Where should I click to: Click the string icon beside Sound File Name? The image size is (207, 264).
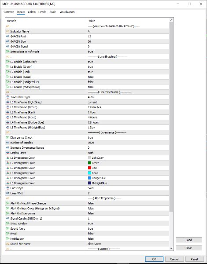(7, 244)
